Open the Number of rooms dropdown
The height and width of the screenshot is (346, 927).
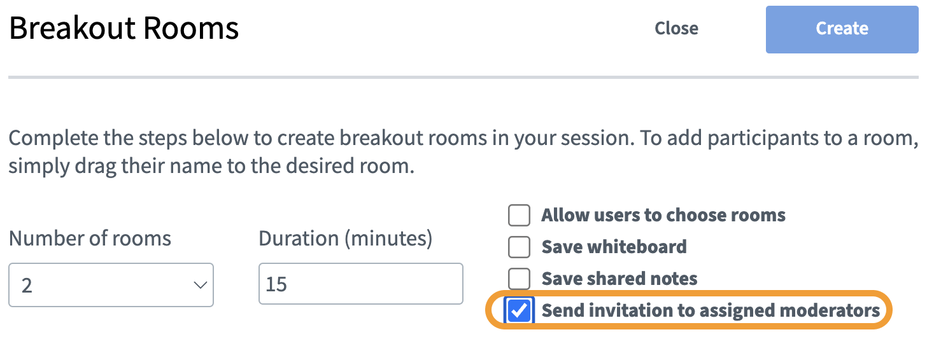[111, 285]
